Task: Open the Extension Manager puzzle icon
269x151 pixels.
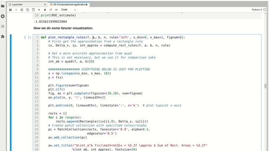Action: pos(3,36)
